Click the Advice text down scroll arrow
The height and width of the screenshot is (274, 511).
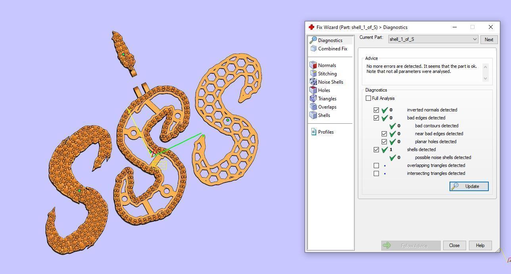pos(485,79)
